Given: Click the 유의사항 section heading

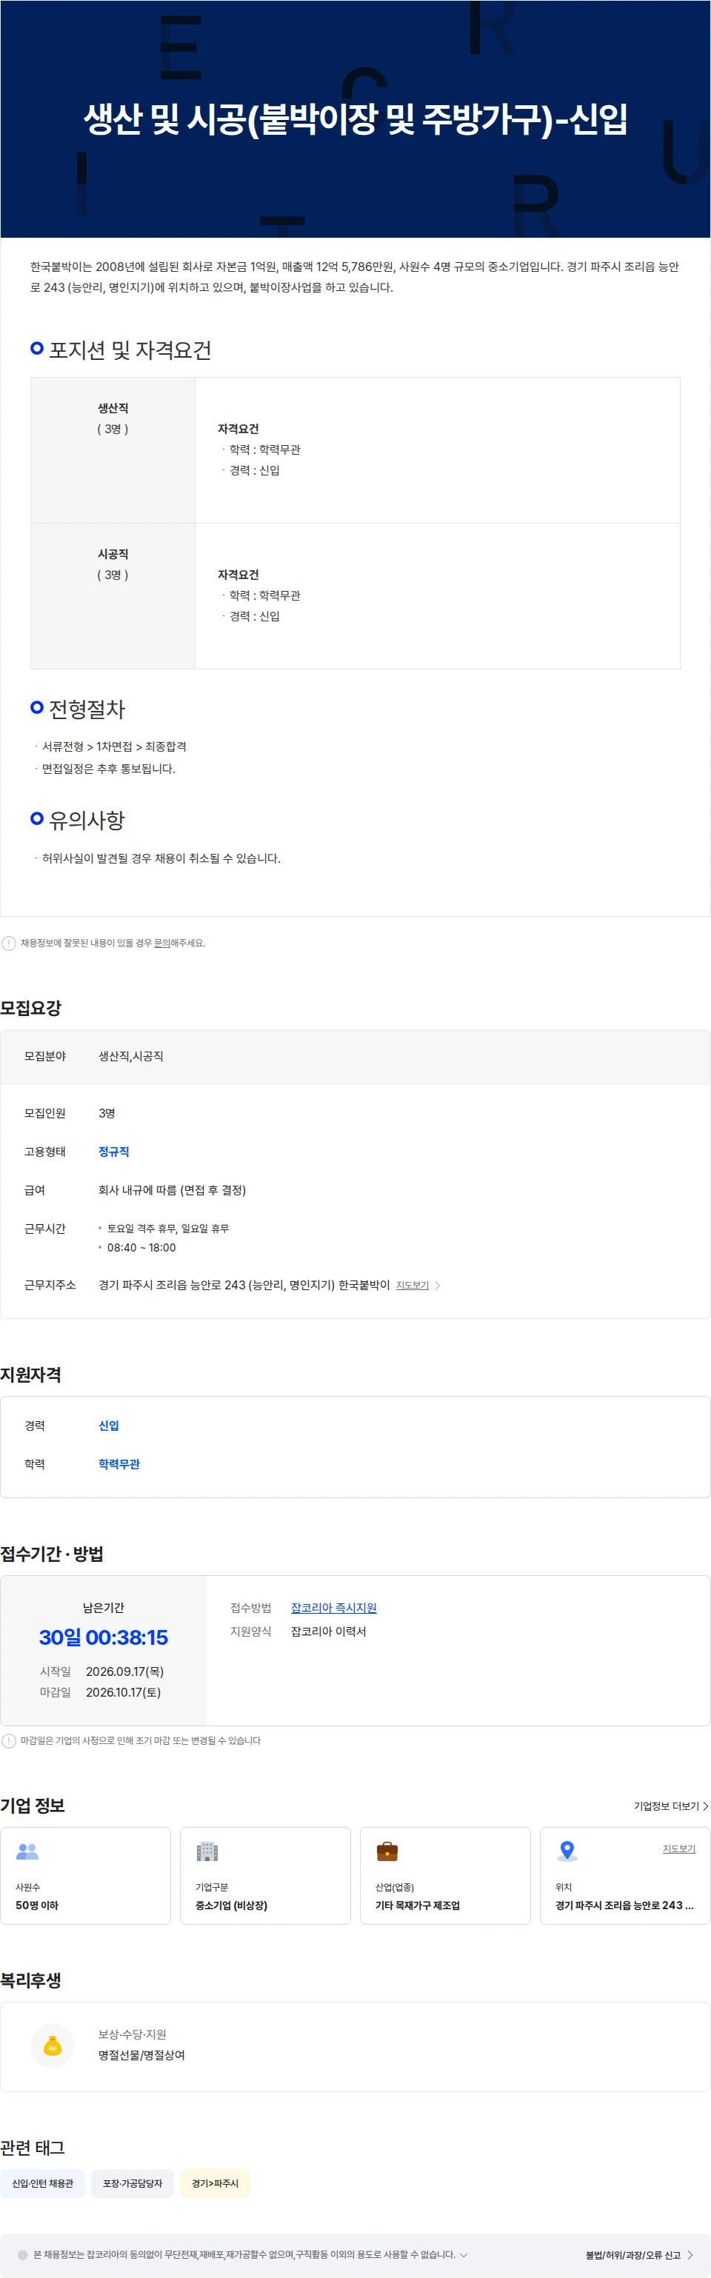Looking at the screenshot, I should tap(87, 821).
